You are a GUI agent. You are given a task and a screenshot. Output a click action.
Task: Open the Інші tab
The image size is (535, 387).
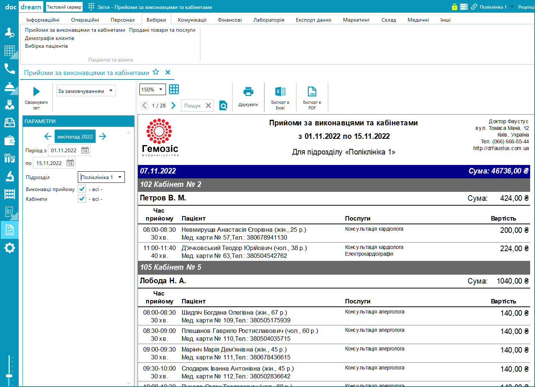pos(445,20)
